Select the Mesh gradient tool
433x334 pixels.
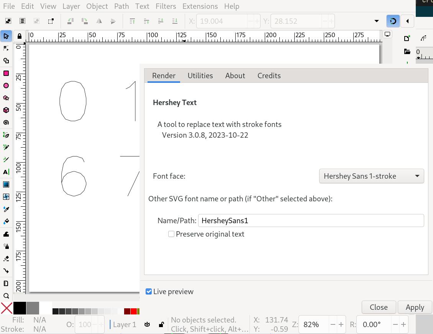(6, 197)
